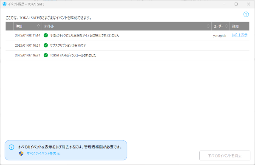The width and height of the screenshot is (255, 165).
Task: Click green check icon for manual scan event
Action: click(46, 35)
